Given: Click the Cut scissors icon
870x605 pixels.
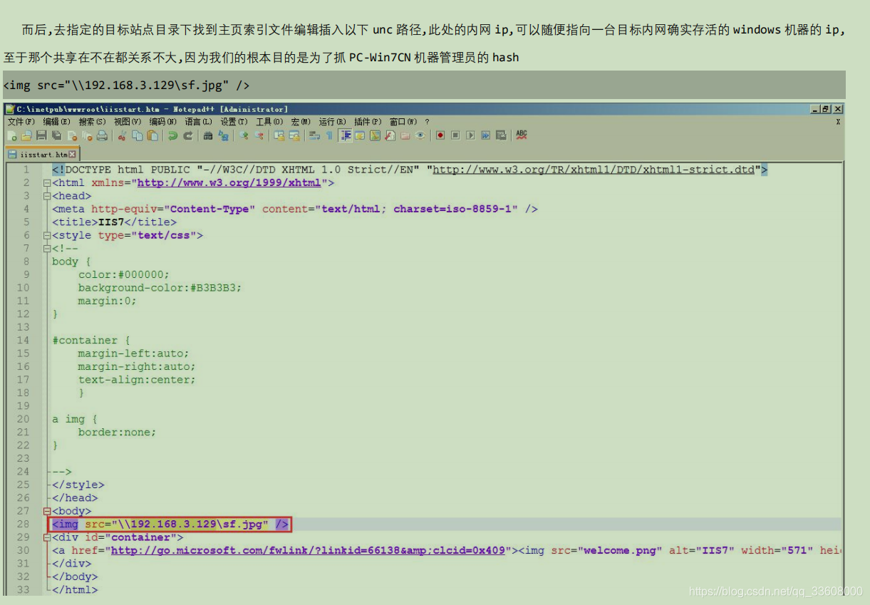Looking at the screenshot, I should (122, 135).
